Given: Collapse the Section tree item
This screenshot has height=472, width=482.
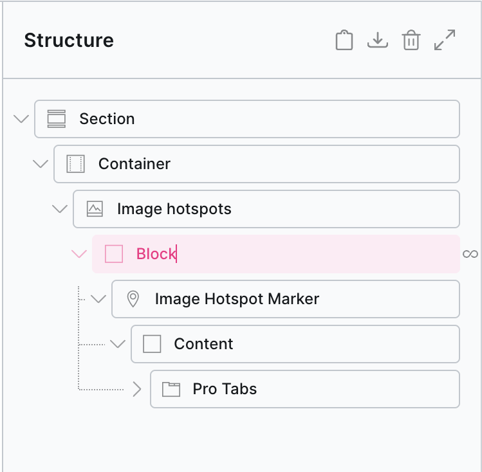Looking at the screenshot, I should coord(21,119).
